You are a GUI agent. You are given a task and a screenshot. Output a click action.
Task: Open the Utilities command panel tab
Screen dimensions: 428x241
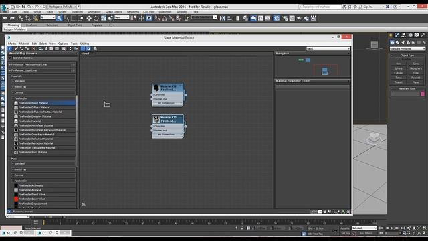click(x=423, y=35)
